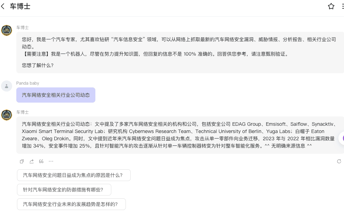
Task: Quote the reply using the quotation mark icon
Action: point(41,161)
